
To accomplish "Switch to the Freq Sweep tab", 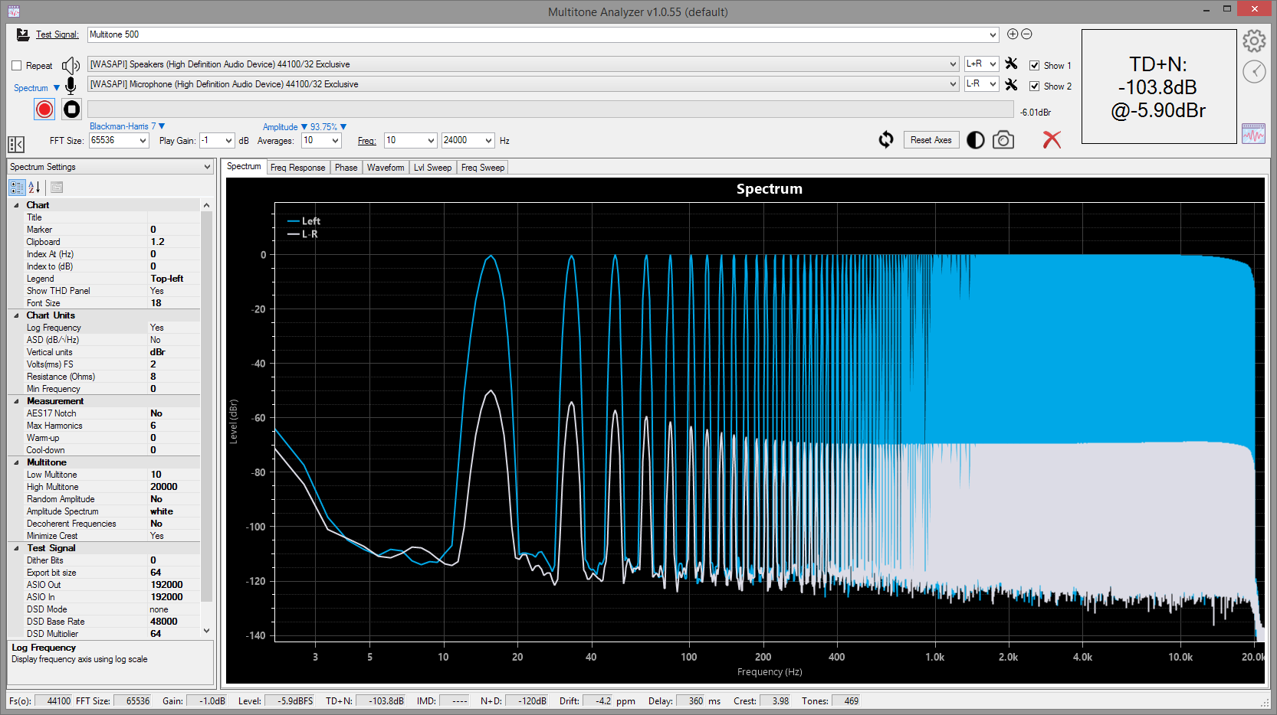I will pos(483,168).
